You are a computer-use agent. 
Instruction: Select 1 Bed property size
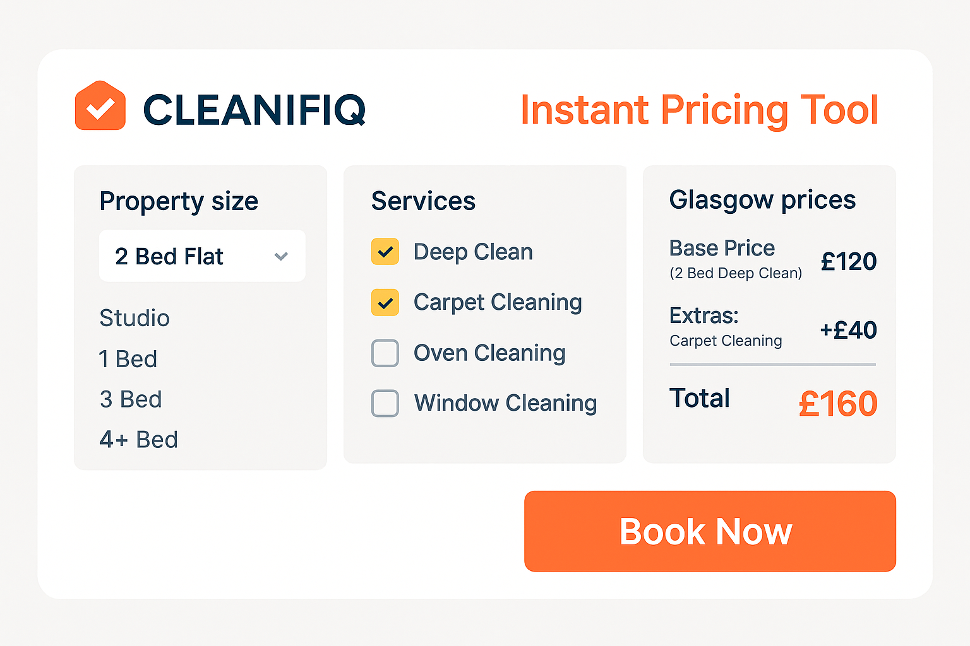pos(128,358)
